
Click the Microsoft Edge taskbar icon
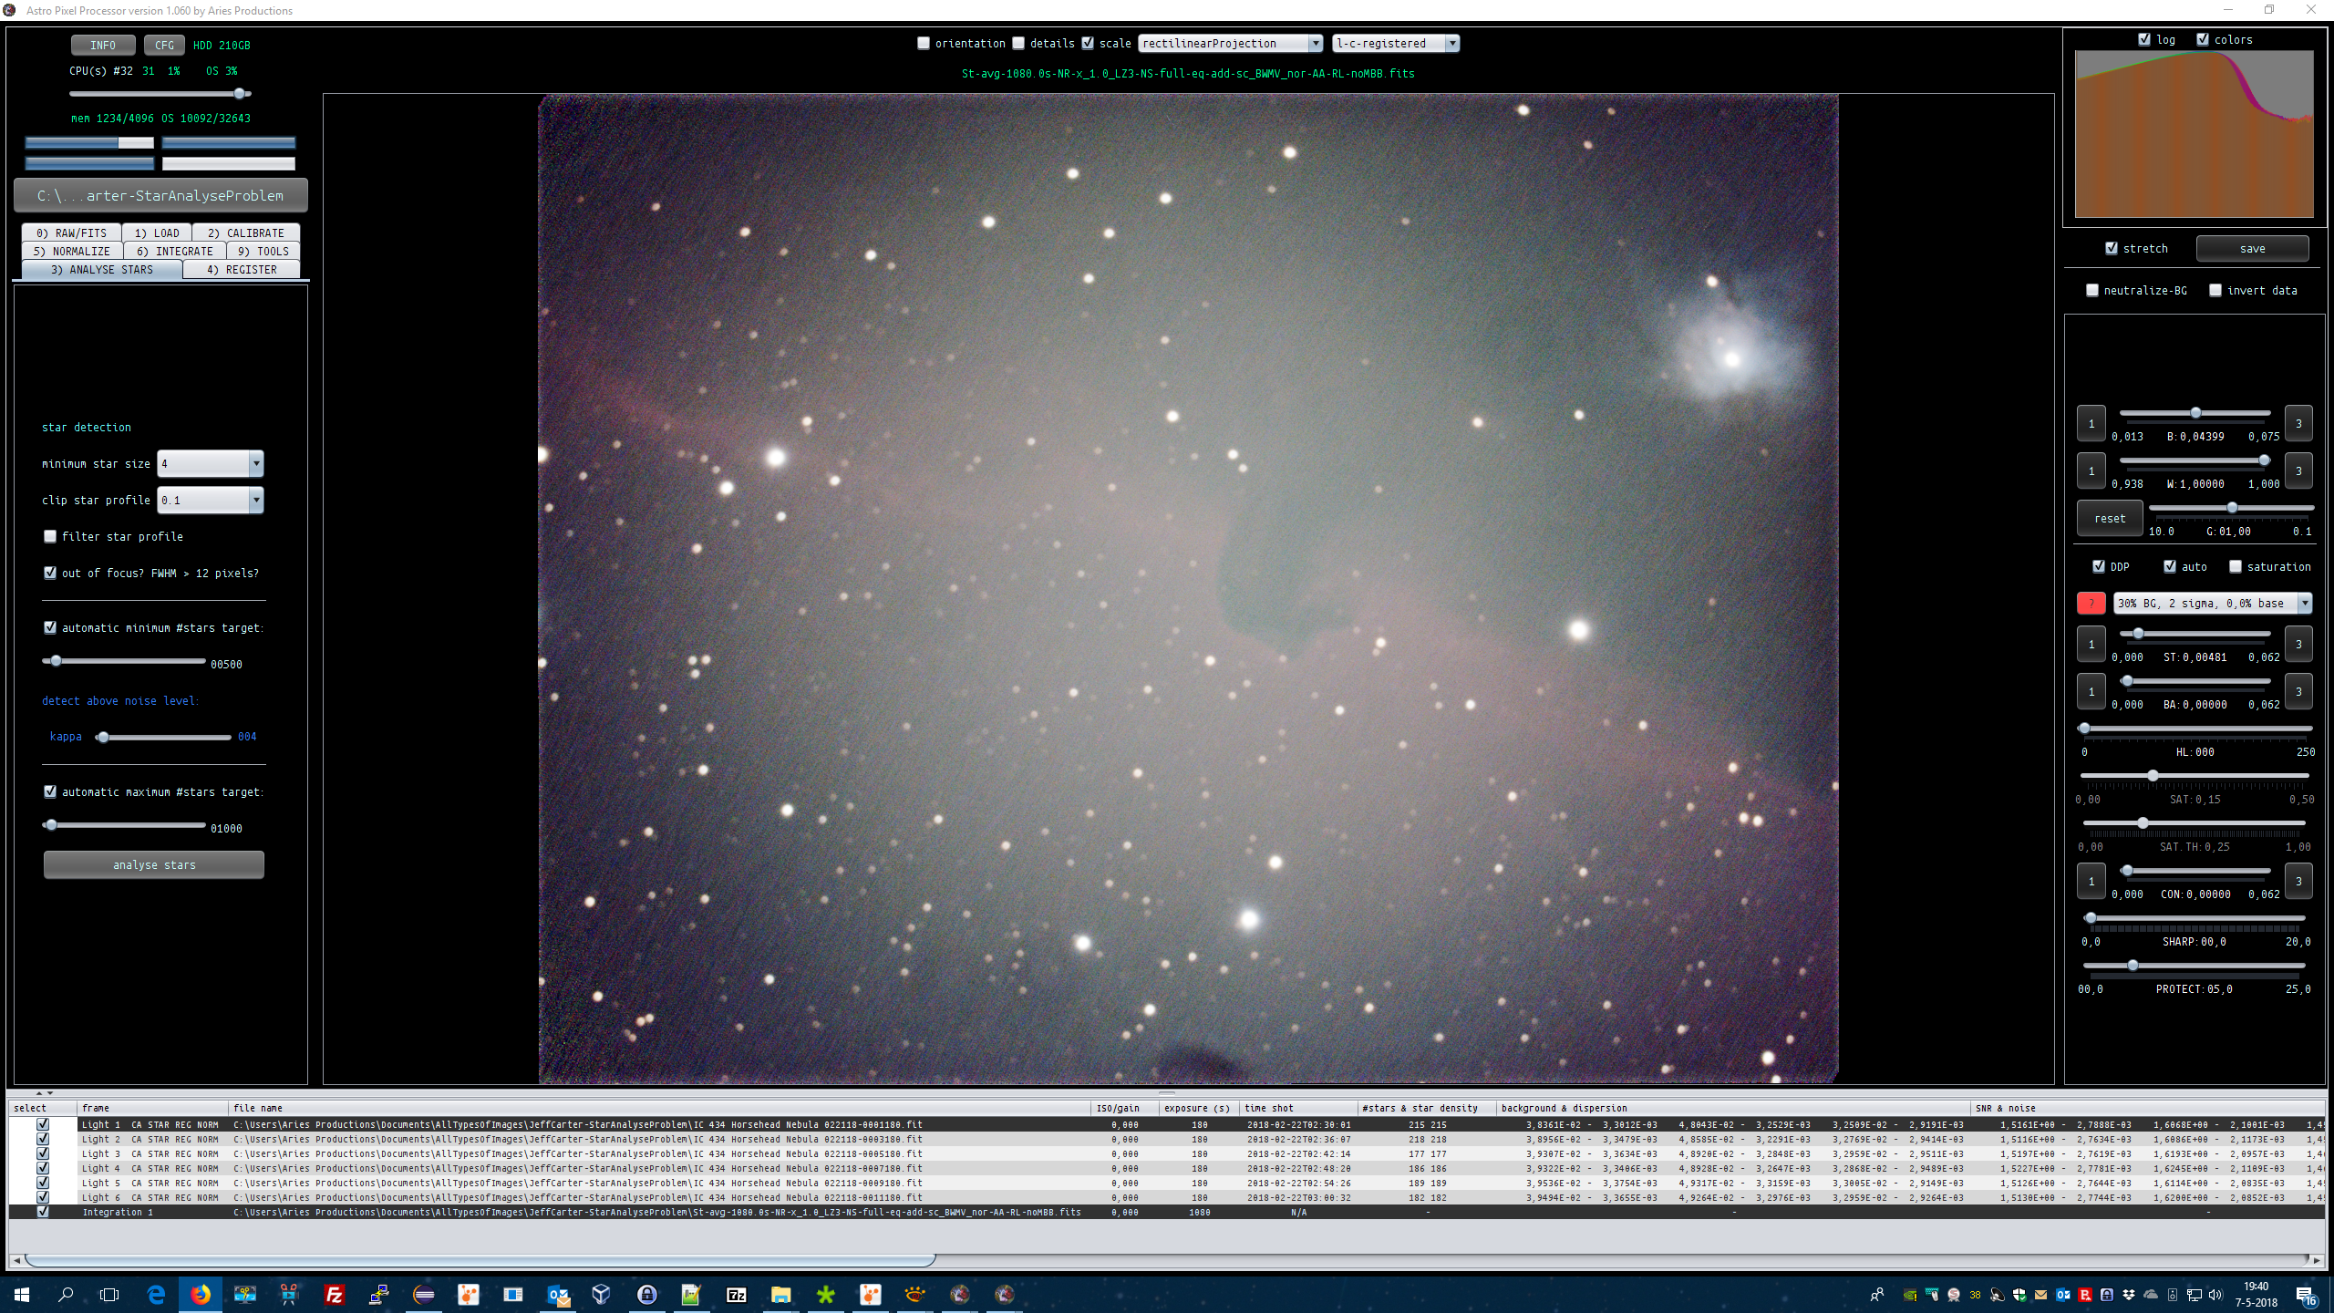[x=156, y=1294]
